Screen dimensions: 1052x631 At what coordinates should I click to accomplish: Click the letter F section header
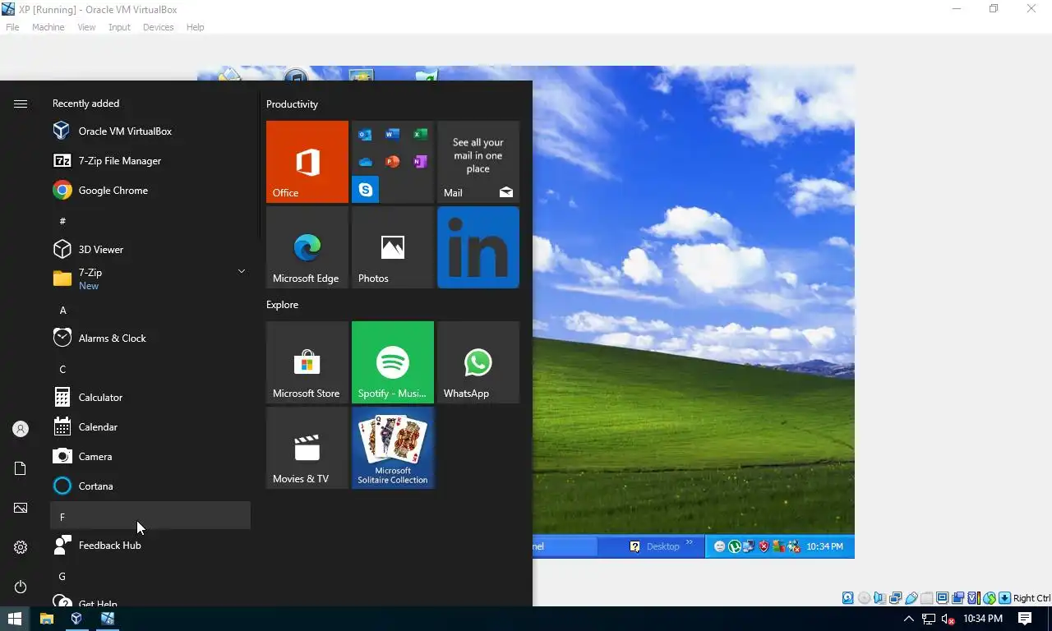pyautogui.click(x=150, y=516)
